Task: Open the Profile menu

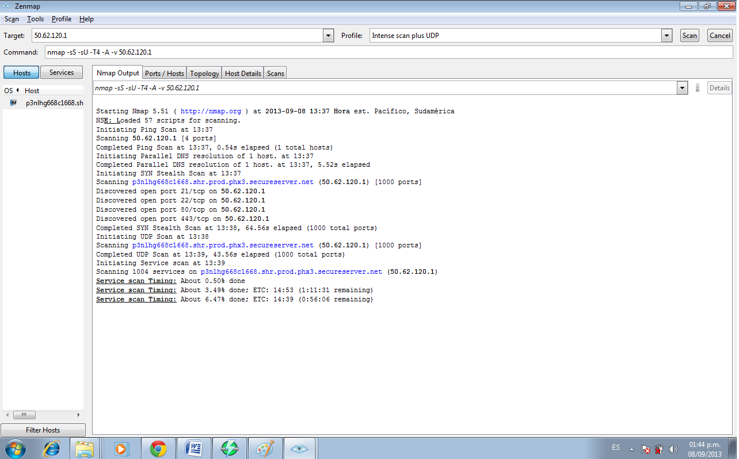Action: pyautogui.click(x=62, y=19)
